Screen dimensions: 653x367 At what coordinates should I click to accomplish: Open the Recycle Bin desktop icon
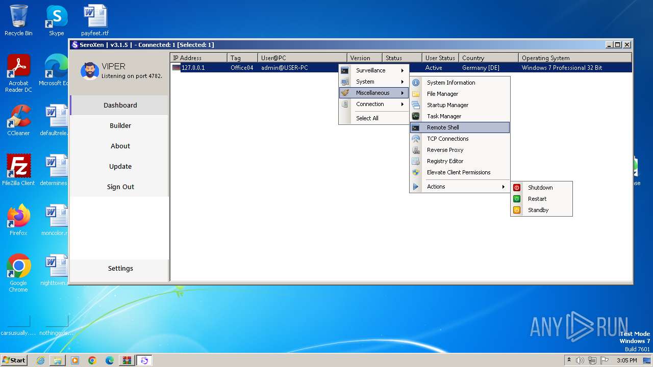(18, 20)
